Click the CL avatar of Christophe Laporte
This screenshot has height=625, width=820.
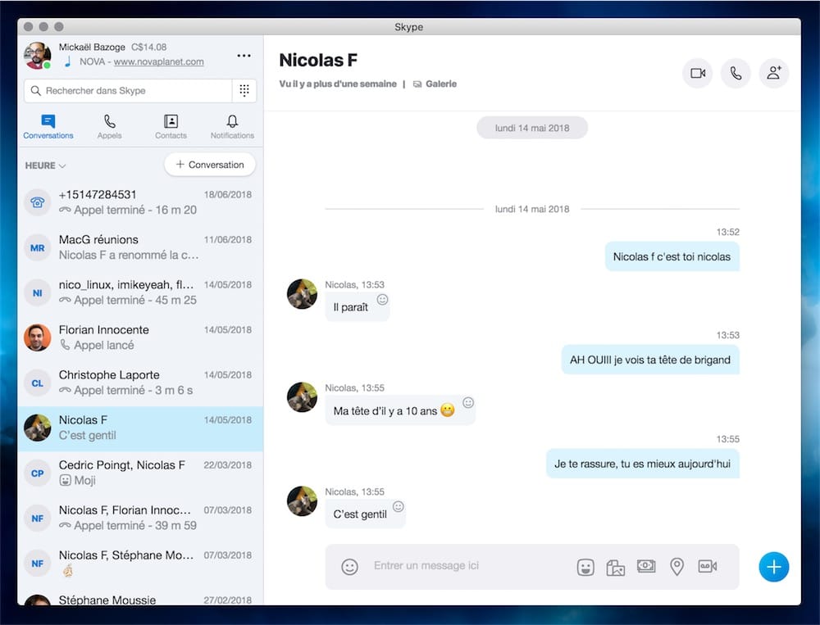point(37,383)
